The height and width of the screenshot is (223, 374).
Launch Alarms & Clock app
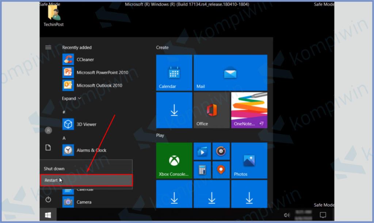pos(91,150)
